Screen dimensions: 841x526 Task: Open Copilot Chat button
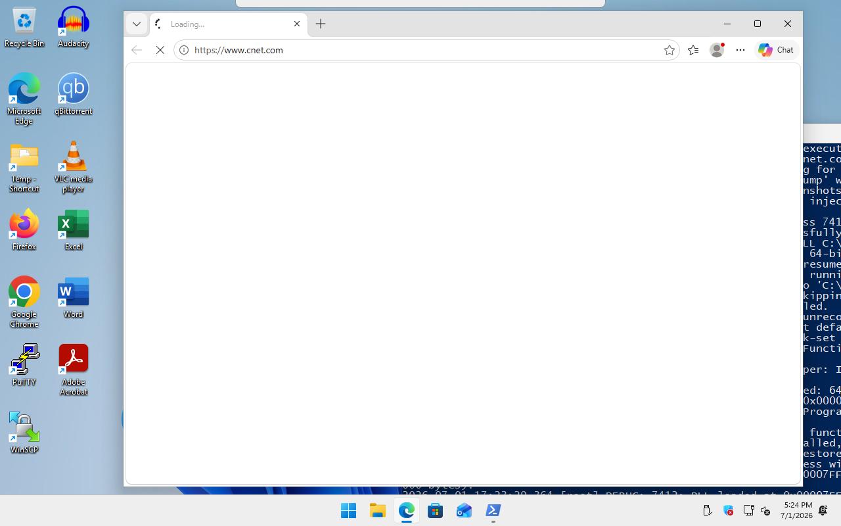coord(776,50)
